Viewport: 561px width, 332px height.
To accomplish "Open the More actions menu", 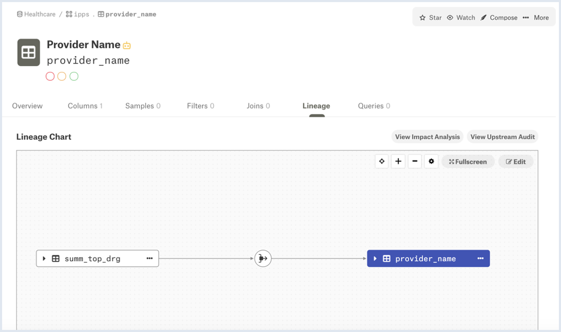I will coord(535,18).
